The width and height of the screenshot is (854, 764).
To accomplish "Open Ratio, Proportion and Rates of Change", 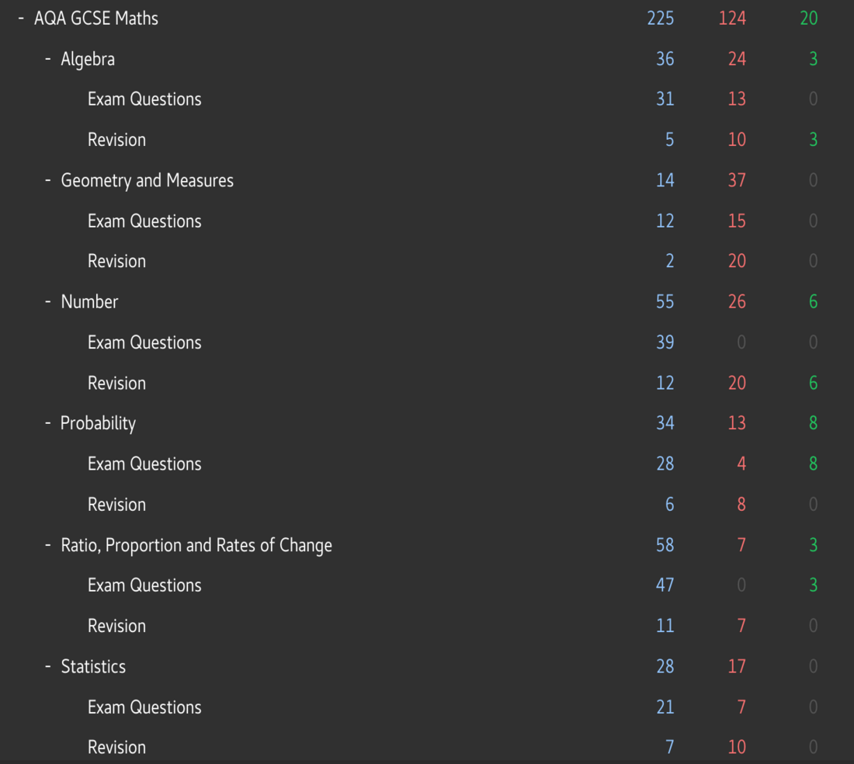I will 196,545.
